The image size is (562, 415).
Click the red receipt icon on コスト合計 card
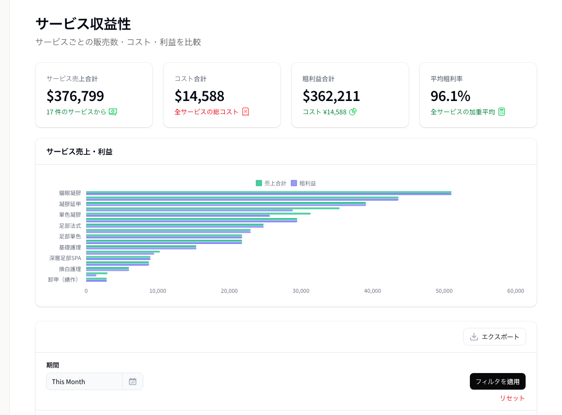(246, 112)
